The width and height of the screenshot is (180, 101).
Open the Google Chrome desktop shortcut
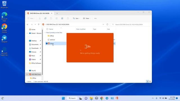(4, 28)
